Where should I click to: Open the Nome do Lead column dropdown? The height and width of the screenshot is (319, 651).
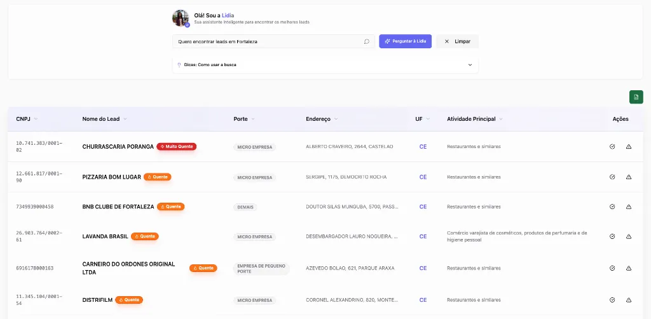(x=125, y=119)
